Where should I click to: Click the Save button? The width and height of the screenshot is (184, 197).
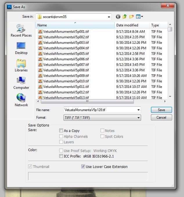(161, 110)
